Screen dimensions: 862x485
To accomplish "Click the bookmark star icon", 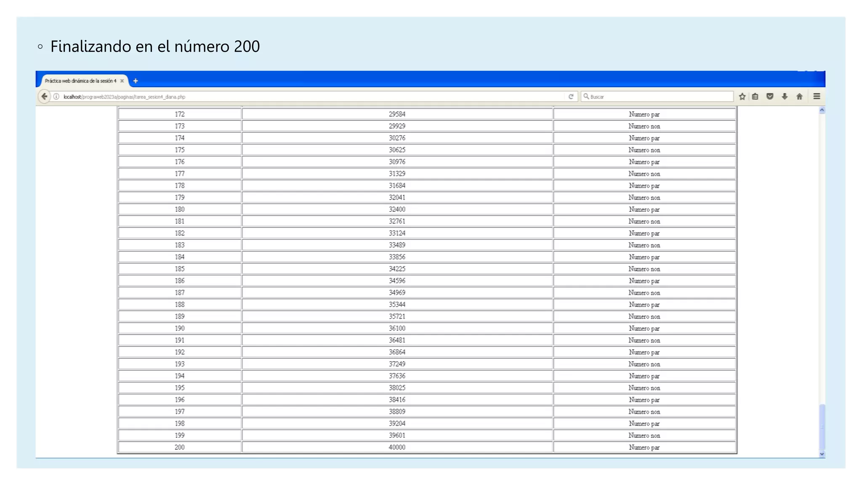I will pyautogui.click(x=742, y=97).
